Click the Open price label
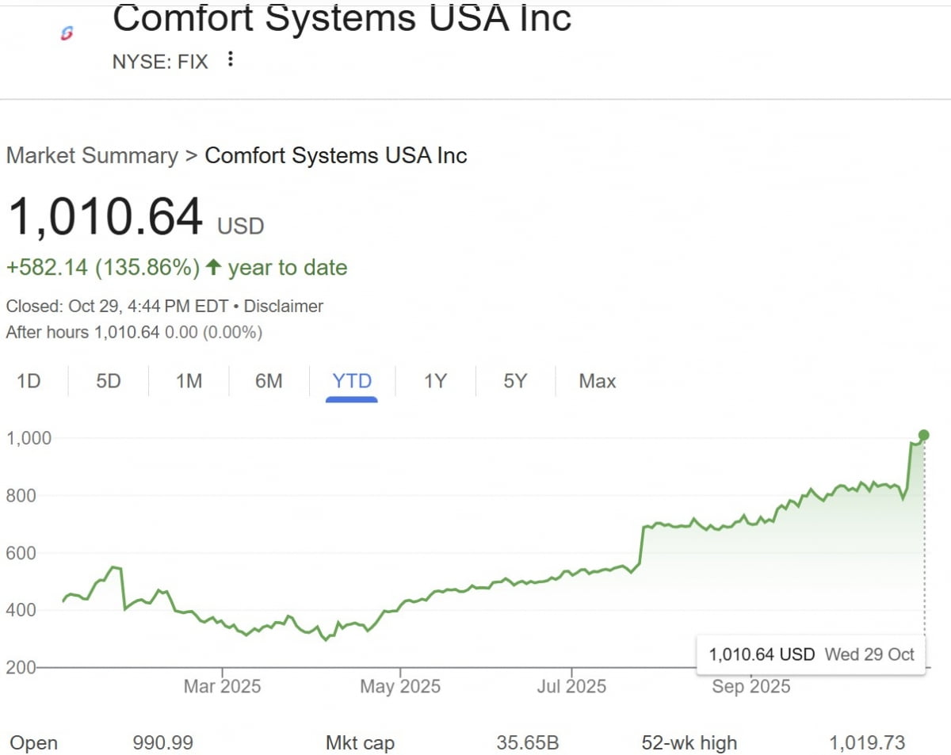 click(x=33, y=743)
